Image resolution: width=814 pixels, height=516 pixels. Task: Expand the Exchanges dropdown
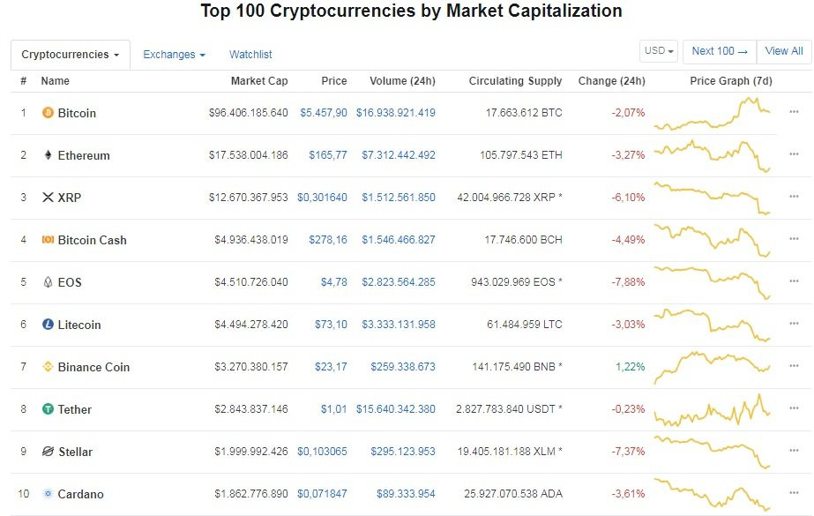point(173,54)
